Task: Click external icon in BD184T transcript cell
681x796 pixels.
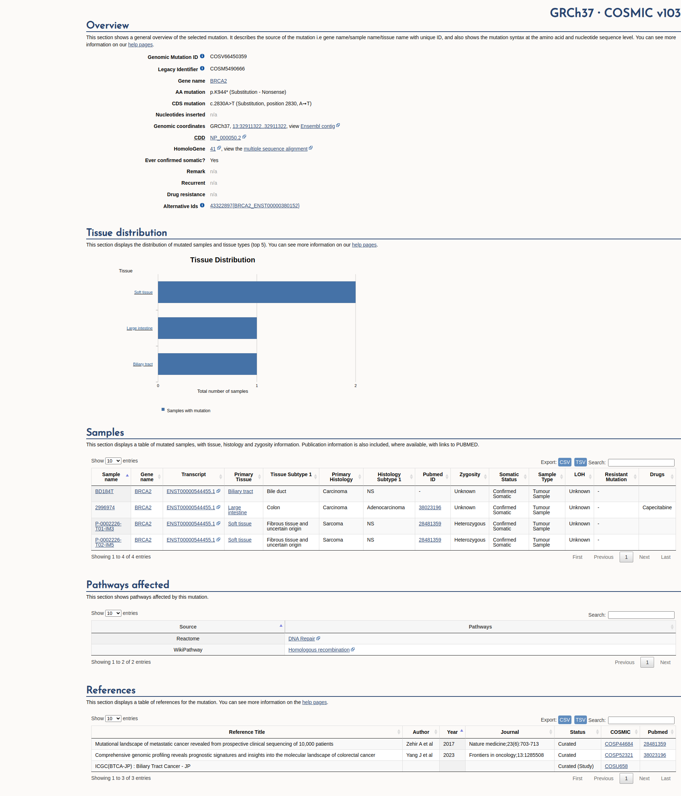Action: [x=218, y=491]
